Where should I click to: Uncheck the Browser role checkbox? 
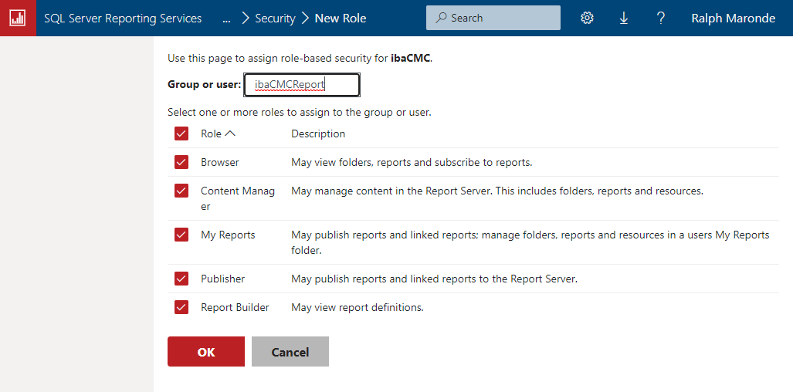tap(181, 162)
